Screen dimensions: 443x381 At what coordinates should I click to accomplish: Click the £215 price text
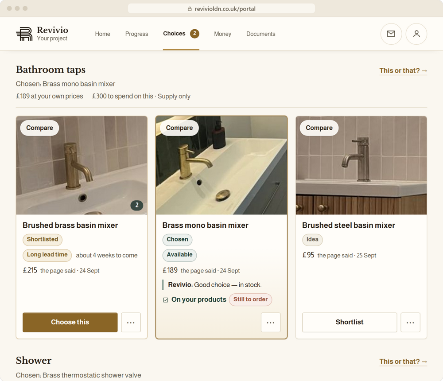30,271
